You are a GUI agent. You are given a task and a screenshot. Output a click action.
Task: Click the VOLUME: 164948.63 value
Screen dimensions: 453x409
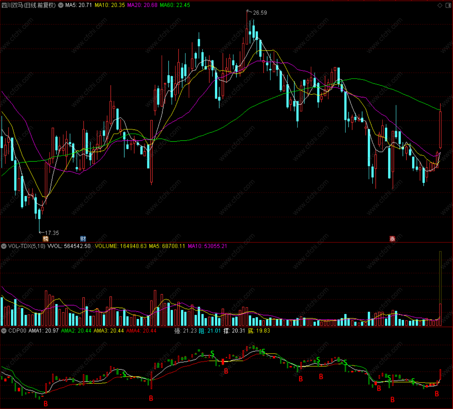click(x=121, y=246)
